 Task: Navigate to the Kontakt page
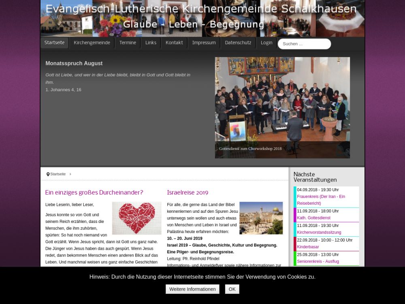(x=174, y=43)
